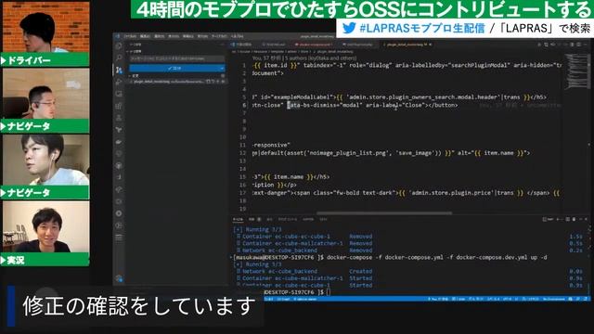Click the 実況 label bar
The width and height of the screenshot is (594, 334).
click(45, 260)
